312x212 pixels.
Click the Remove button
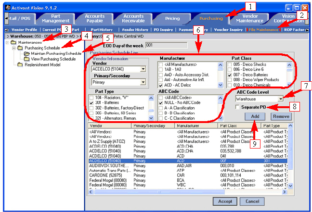(x=281, y=116)
